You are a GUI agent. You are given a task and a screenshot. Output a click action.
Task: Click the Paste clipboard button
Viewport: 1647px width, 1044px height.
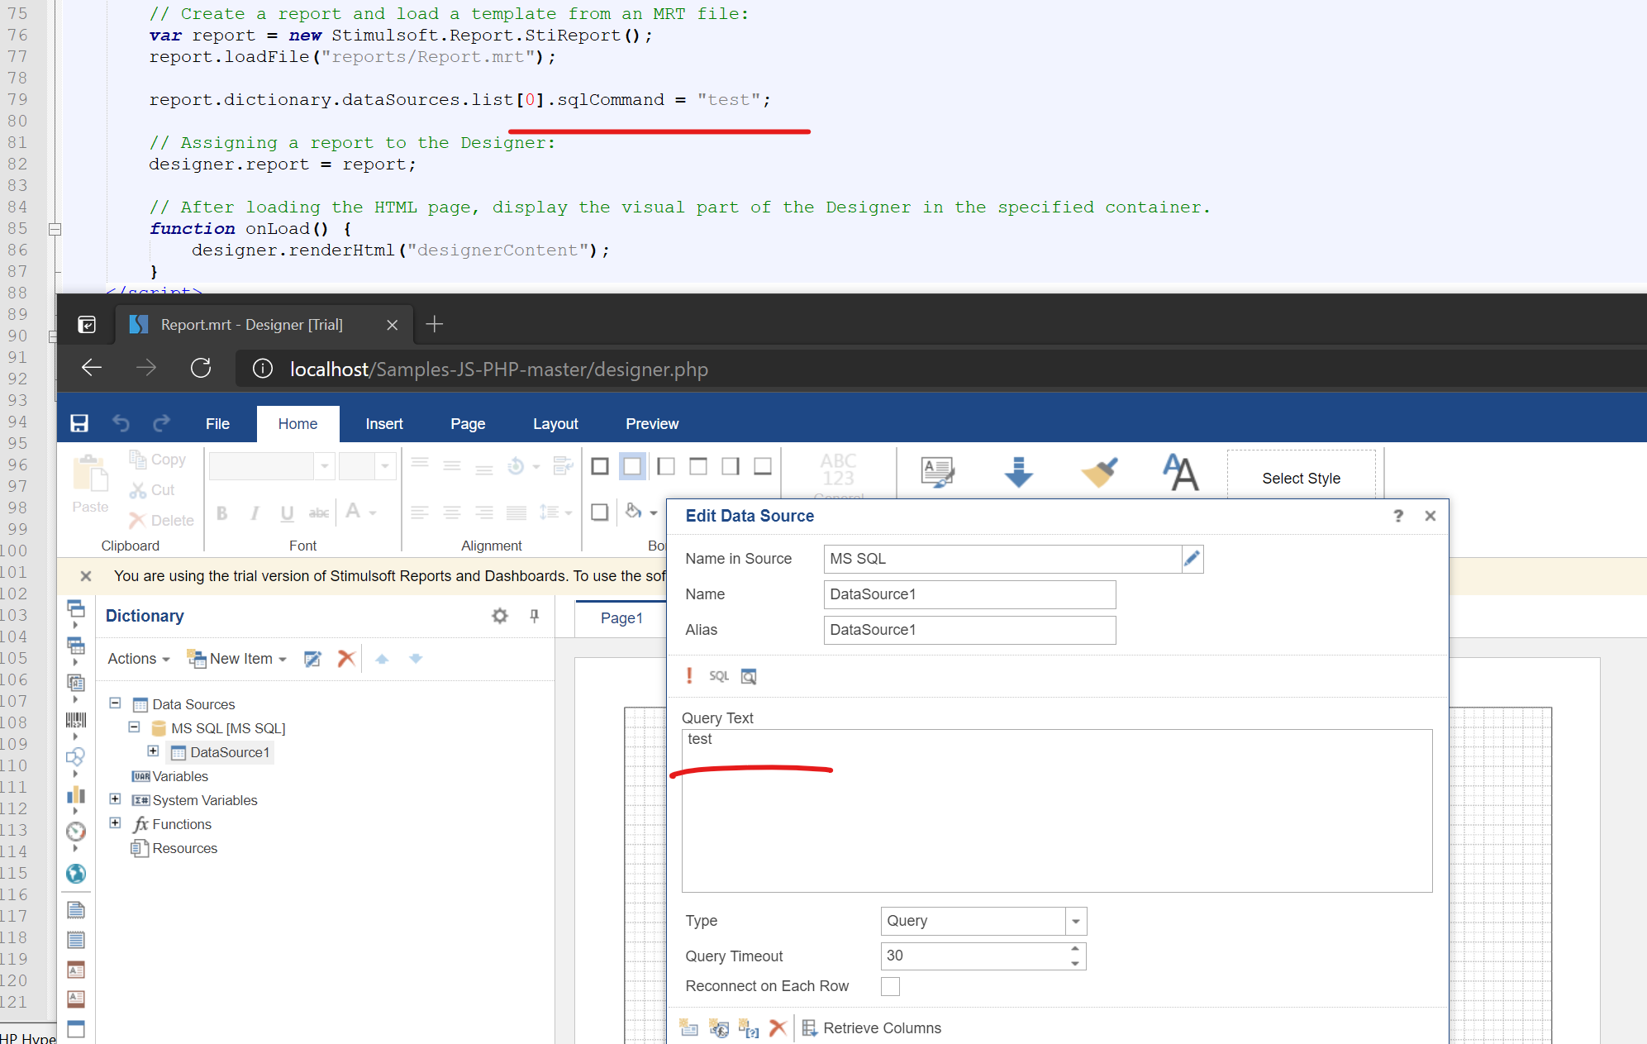[90, 484]
